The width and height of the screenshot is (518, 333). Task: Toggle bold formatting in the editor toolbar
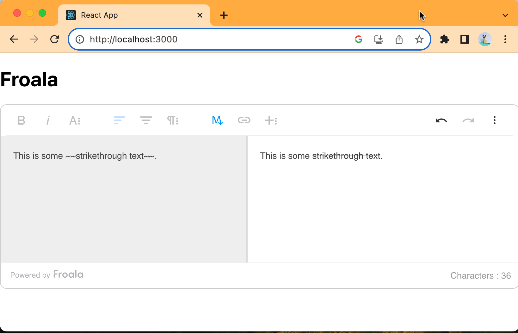(21, 120)
